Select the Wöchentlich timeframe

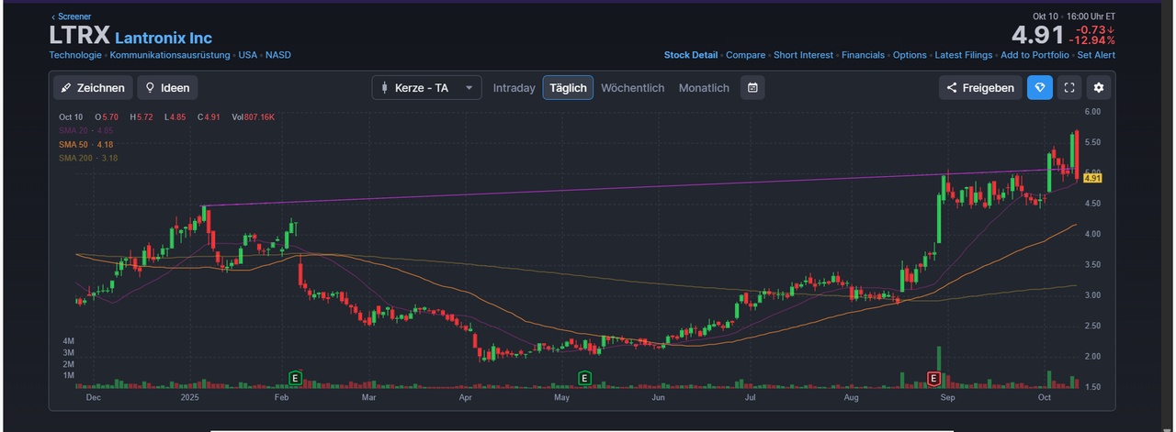[x=632, y=88]
